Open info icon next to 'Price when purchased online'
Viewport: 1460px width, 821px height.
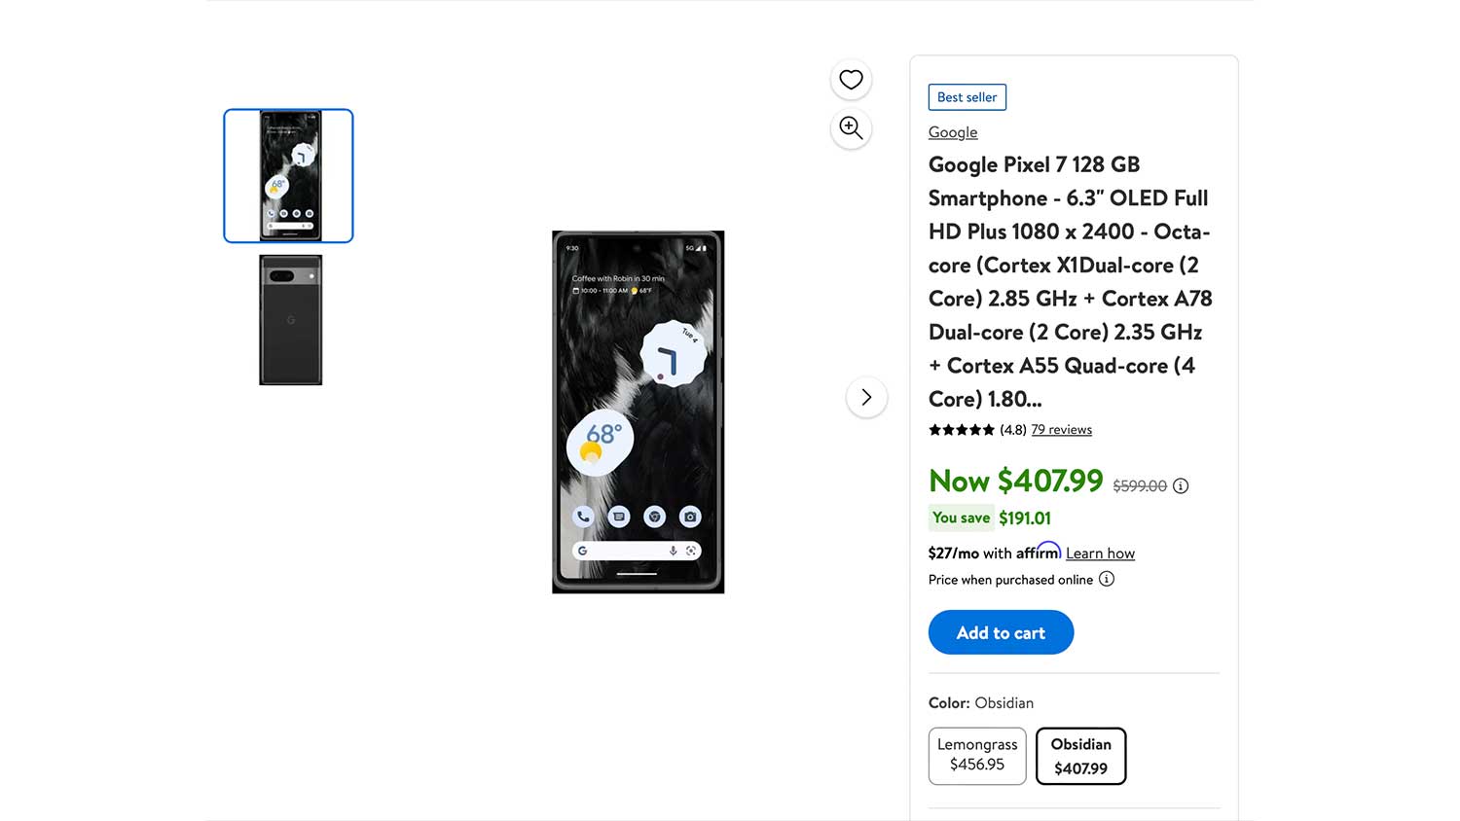(1107, 579)
